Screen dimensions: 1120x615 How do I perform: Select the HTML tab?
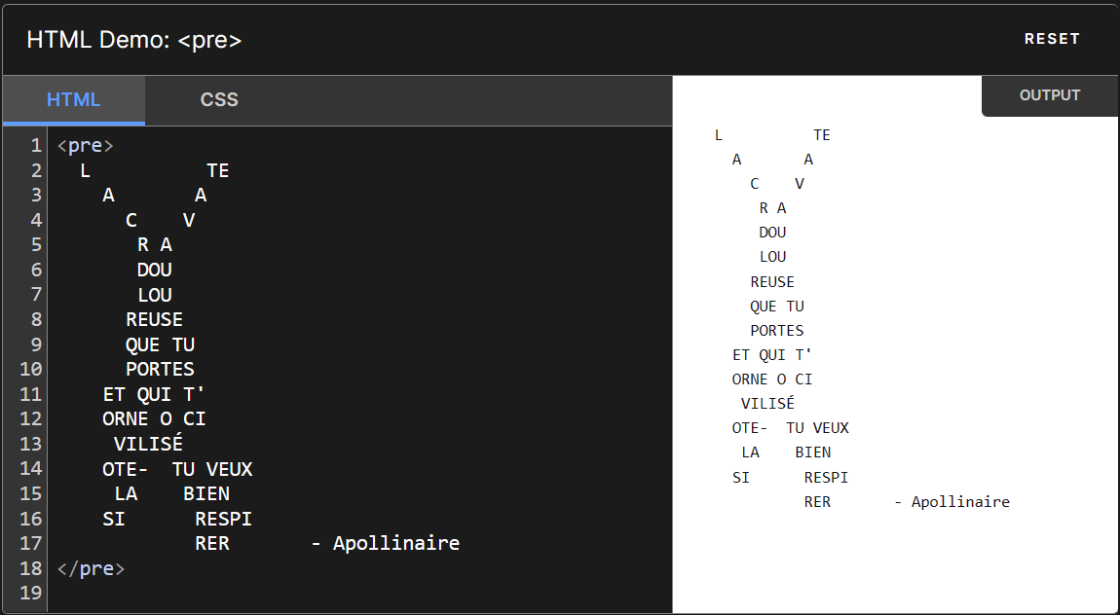coord(74,100)
